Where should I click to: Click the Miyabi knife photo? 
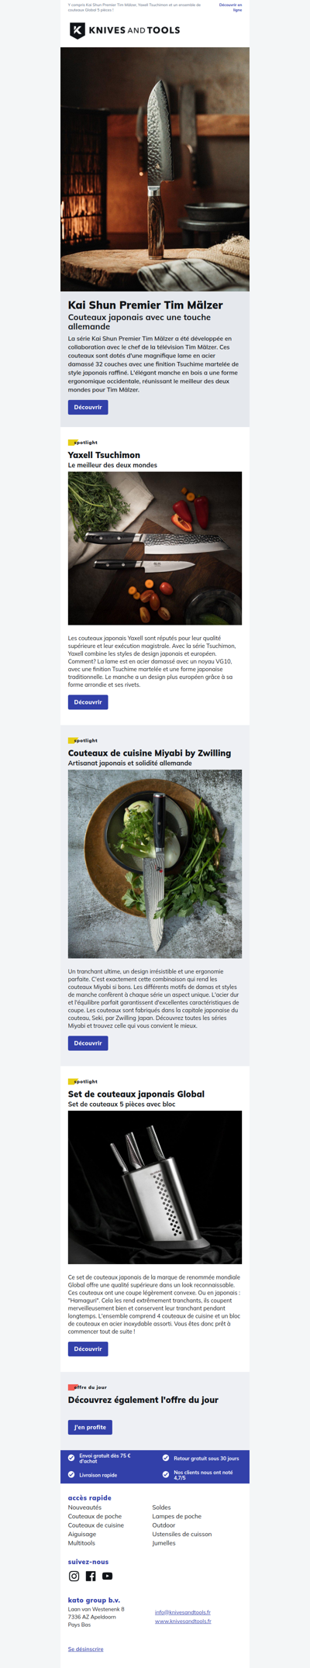(155, 863)
